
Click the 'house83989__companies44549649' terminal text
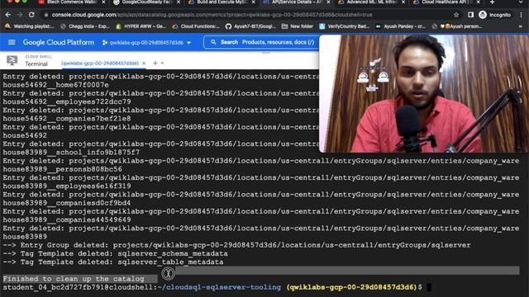point(67,219)
